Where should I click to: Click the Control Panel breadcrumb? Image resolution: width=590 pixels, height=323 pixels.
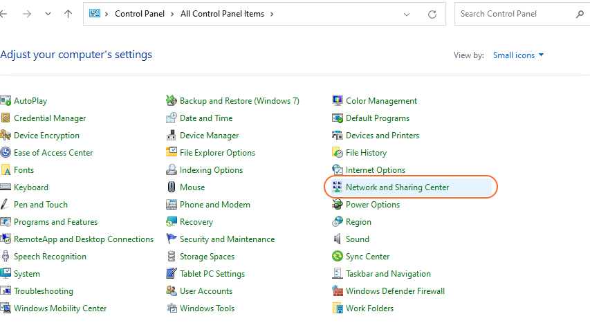(x=140, y=14)
